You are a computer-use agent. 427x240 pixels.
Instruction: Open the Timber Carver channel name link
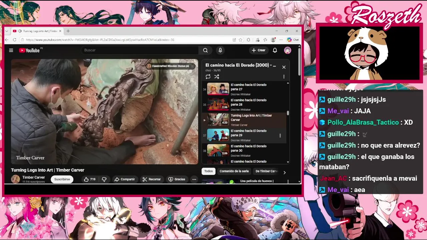click(33, 177)
